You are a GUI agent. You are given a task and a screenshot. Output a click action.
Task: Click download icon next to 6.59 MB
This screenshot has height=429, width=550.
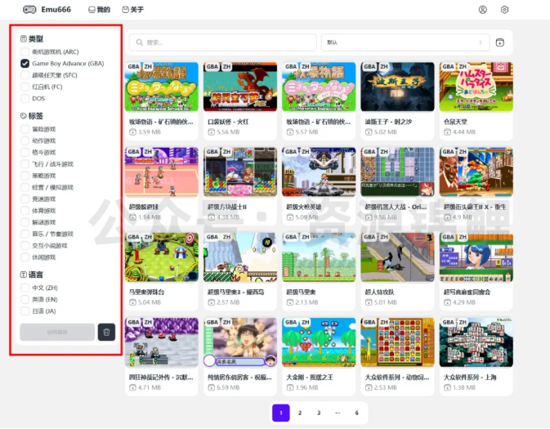click(211, 387)
